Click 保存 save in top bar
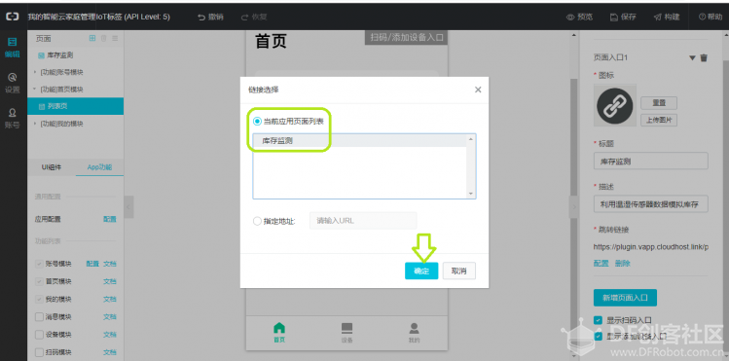Viewport: 729px width, 361px height. click(623, 17)
